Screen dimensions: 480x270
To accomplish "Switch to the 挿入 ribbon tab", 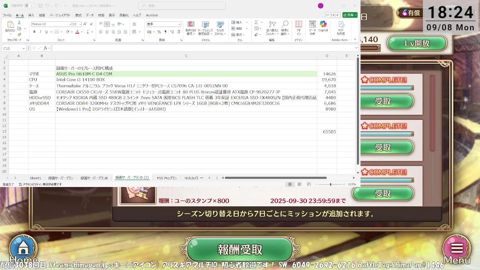I will [x=31, y=15].
